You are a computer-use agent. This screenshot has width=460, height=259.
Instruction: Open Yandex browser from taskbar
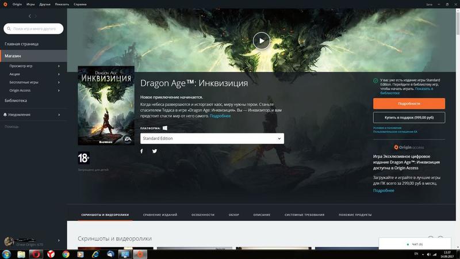coord(51,254)
